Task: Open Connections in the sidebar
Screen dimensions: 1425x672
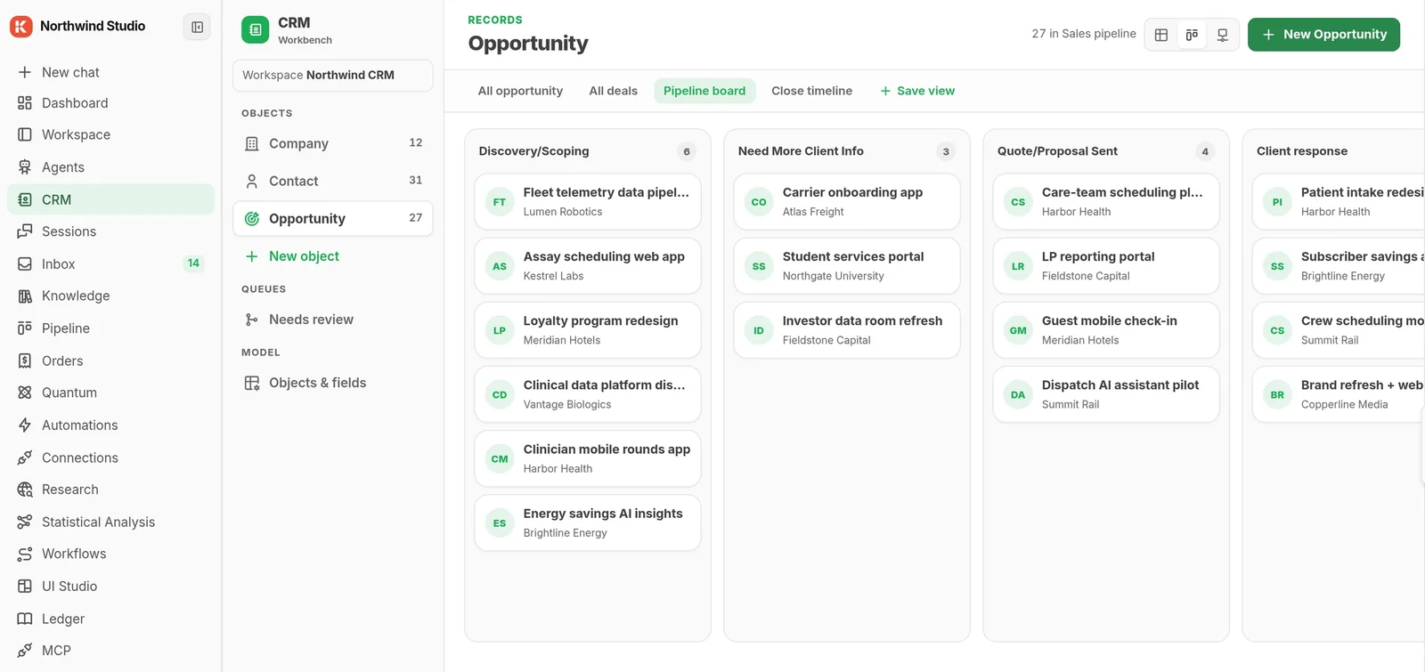Action: 110,457
